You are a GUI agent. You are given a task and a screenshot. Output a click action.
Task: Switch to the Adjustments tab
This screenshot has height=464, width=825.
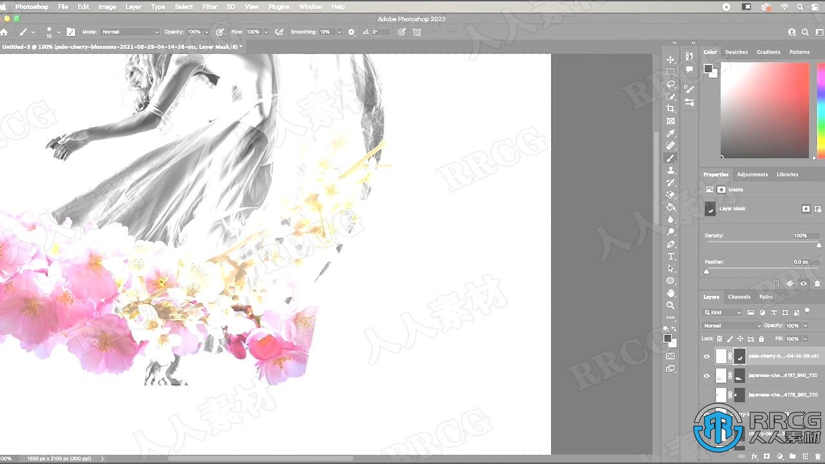point(752,174)
